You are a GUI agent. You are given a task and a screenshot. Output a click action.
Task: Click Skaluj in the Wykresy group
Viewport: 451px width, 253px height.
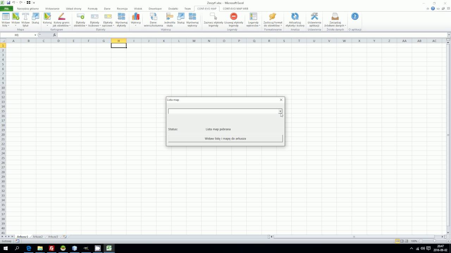point(181,20)
